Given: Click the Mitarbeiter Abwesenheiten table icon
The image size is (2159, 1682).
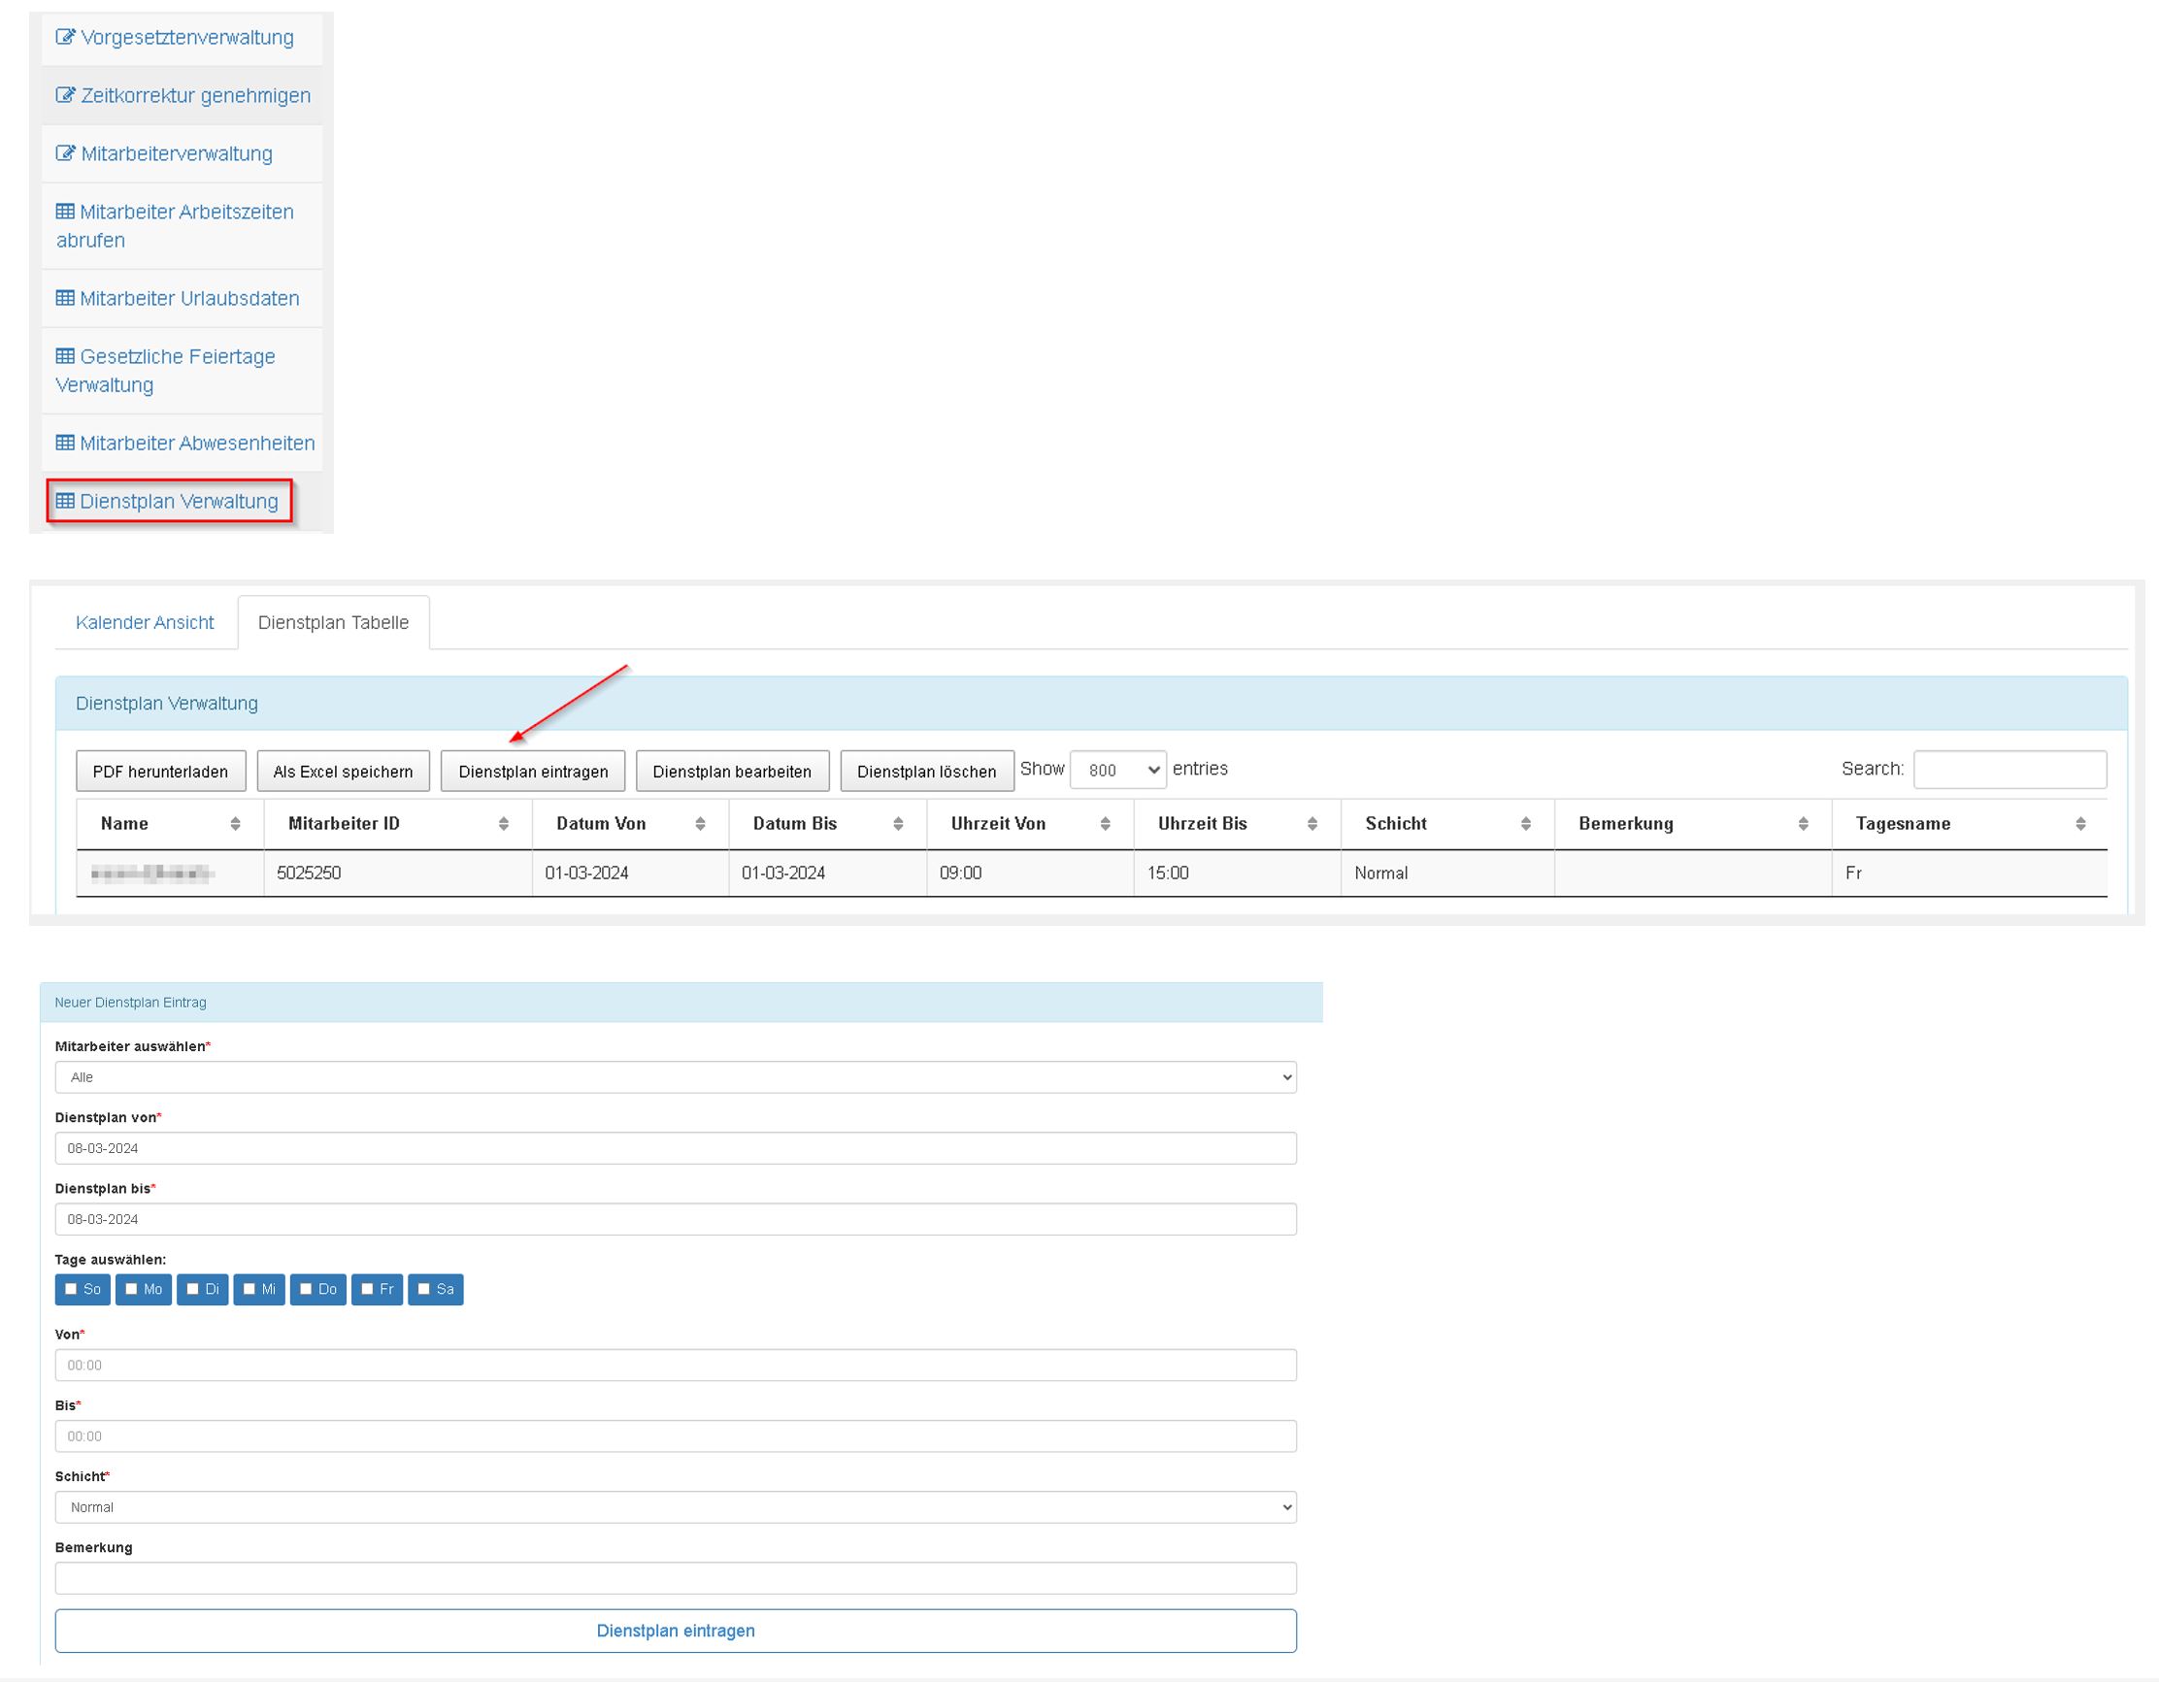Looking at the screenshot, I should click(65, 443).
